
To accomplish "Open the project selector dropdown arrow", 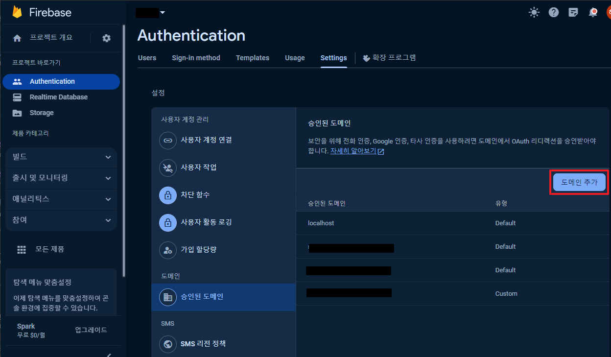I will 163,12.
